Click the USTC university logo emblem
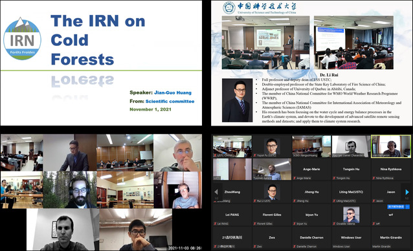The image size is (413, 251). [x=229, y=8]
